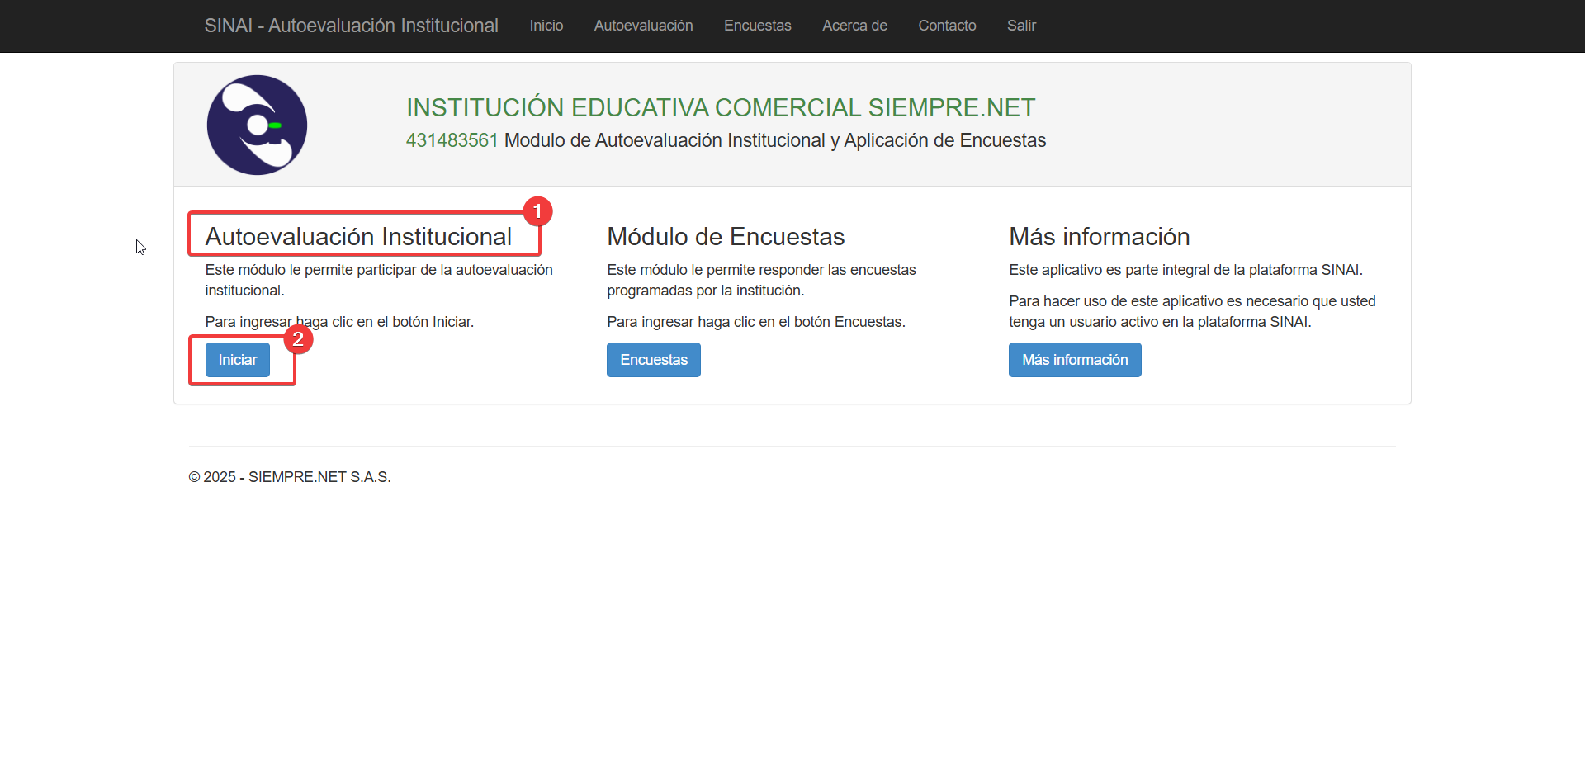
Task: Select the Autoevaluación Institucional heading
Action: 358,237
